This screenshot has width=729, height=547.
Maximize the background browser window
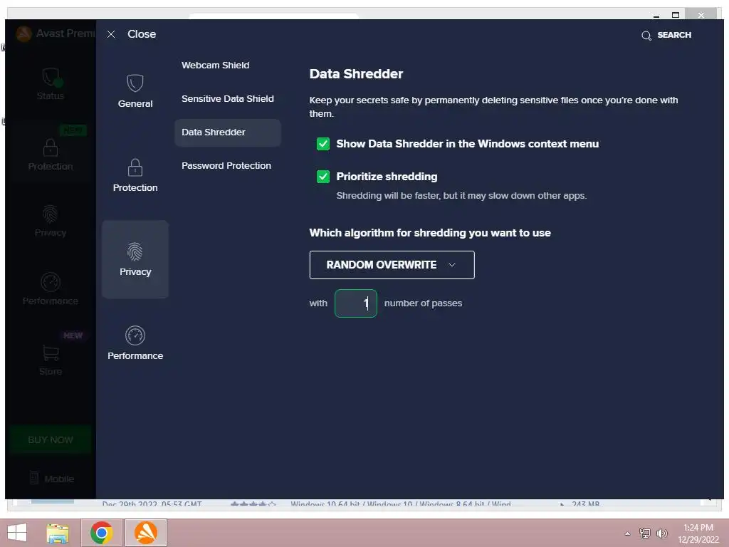pos(676,16)
